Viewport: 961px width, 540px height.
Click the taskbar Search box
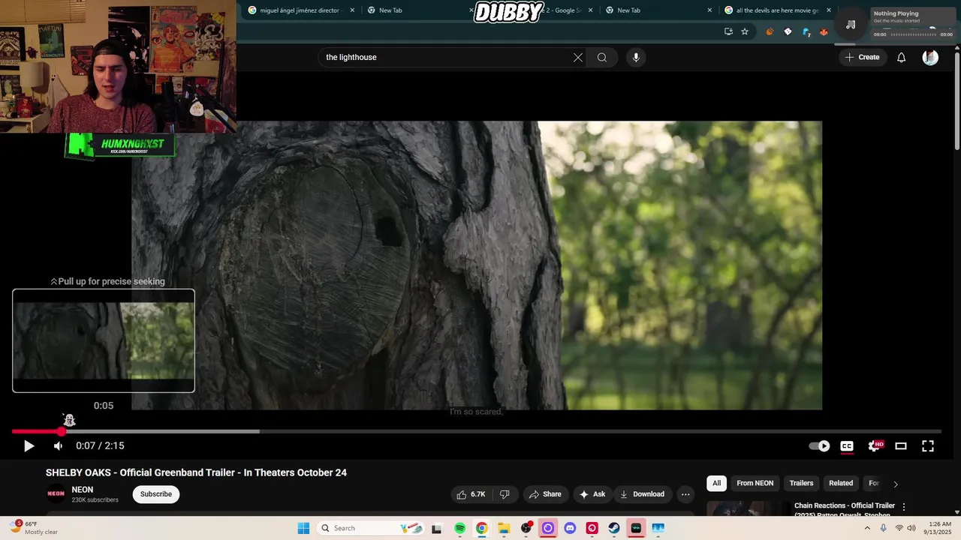pyautogui.click(x=370, y=528)
